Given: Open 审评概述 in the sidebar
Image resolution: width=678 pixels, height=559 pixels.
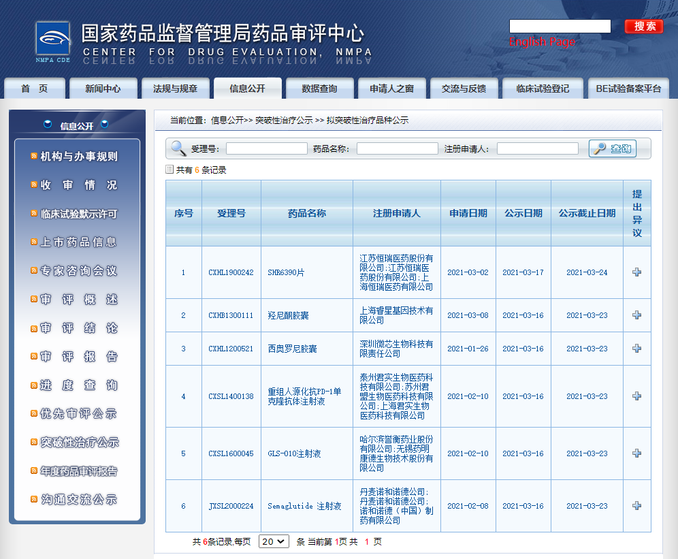Looking at the screenshot, I should pyautogui.click(x=79, y=300).
